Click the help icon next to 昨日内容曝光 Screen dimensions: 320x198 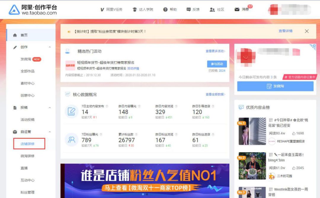139,106
